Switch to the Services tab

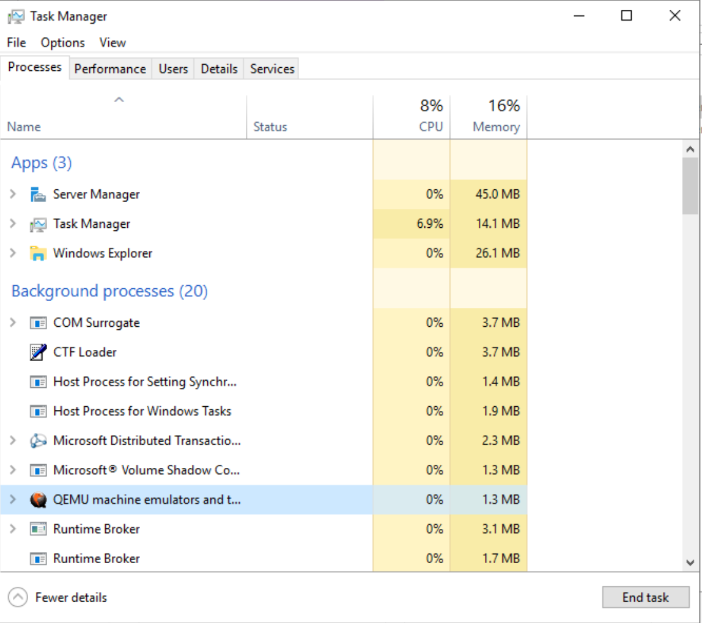272,69
